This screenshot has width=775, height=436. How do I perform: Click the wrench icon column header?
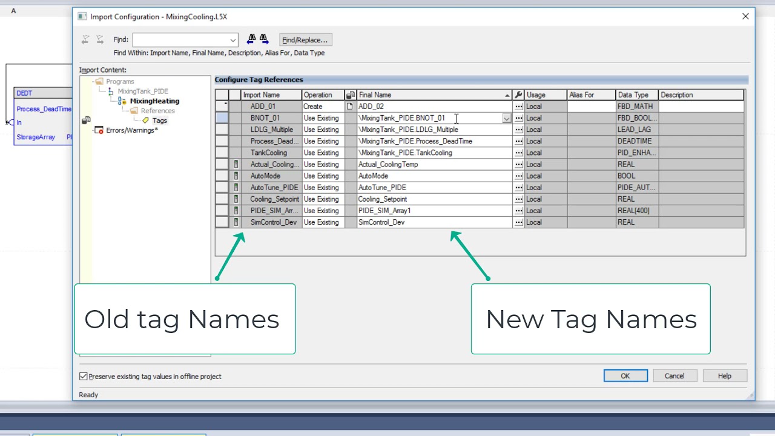pyautogui.click(x=518, y=95)
